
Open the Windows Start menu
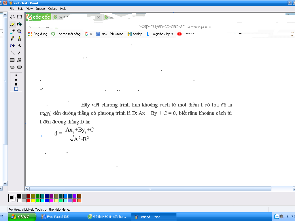[22, 217]
